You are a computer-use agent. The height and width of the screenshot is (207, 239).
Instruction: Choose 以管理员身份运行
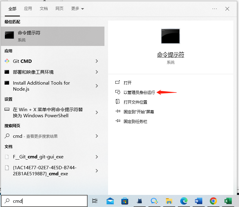139,92
